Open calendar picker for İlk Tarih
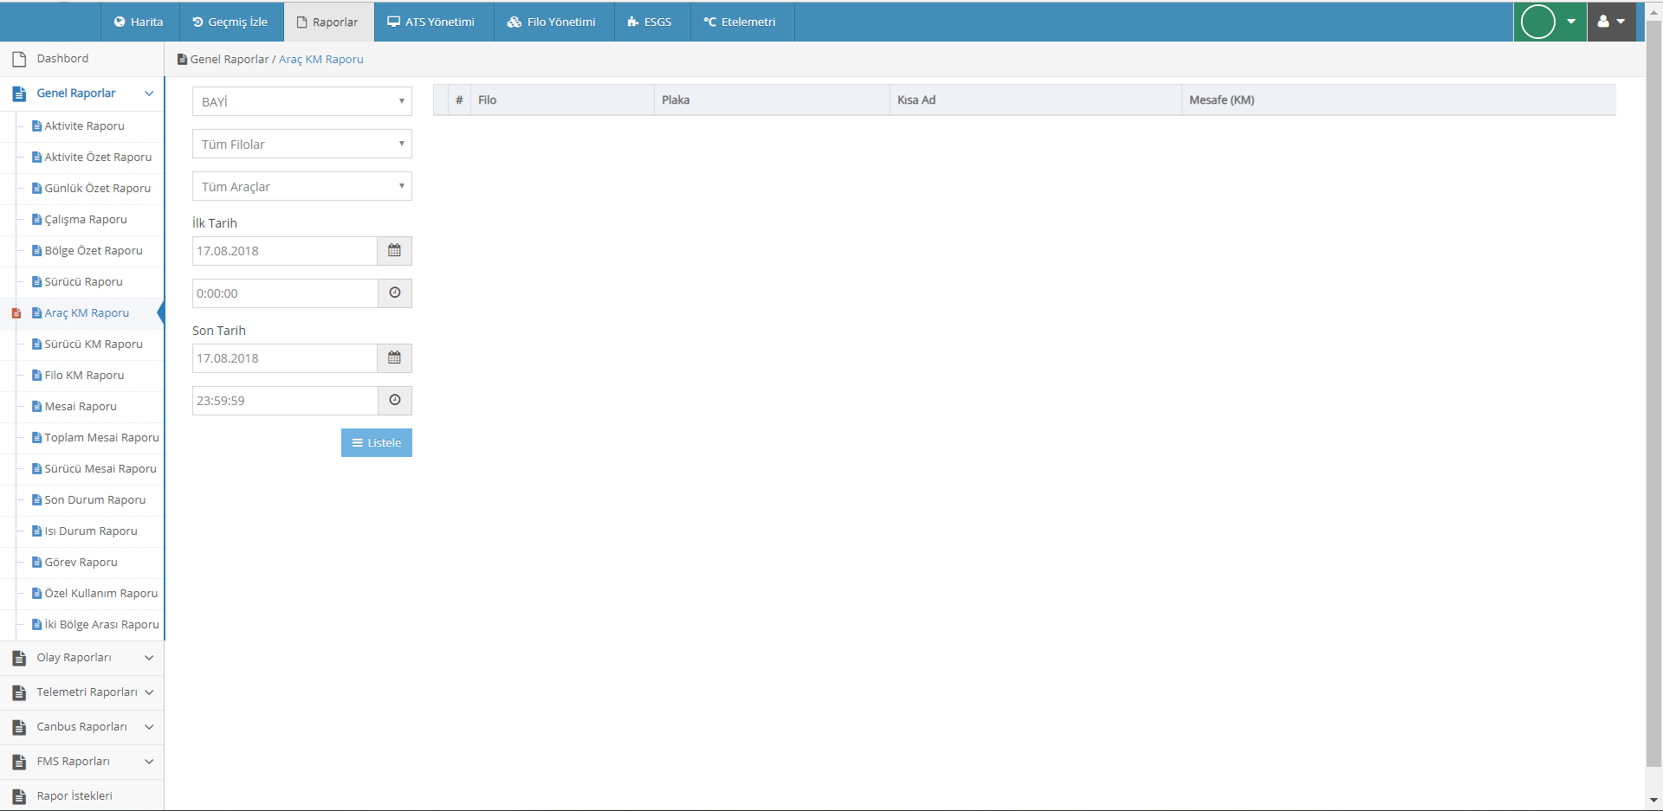The width and height of the screenshot is (1663, 811). point(395,251)
